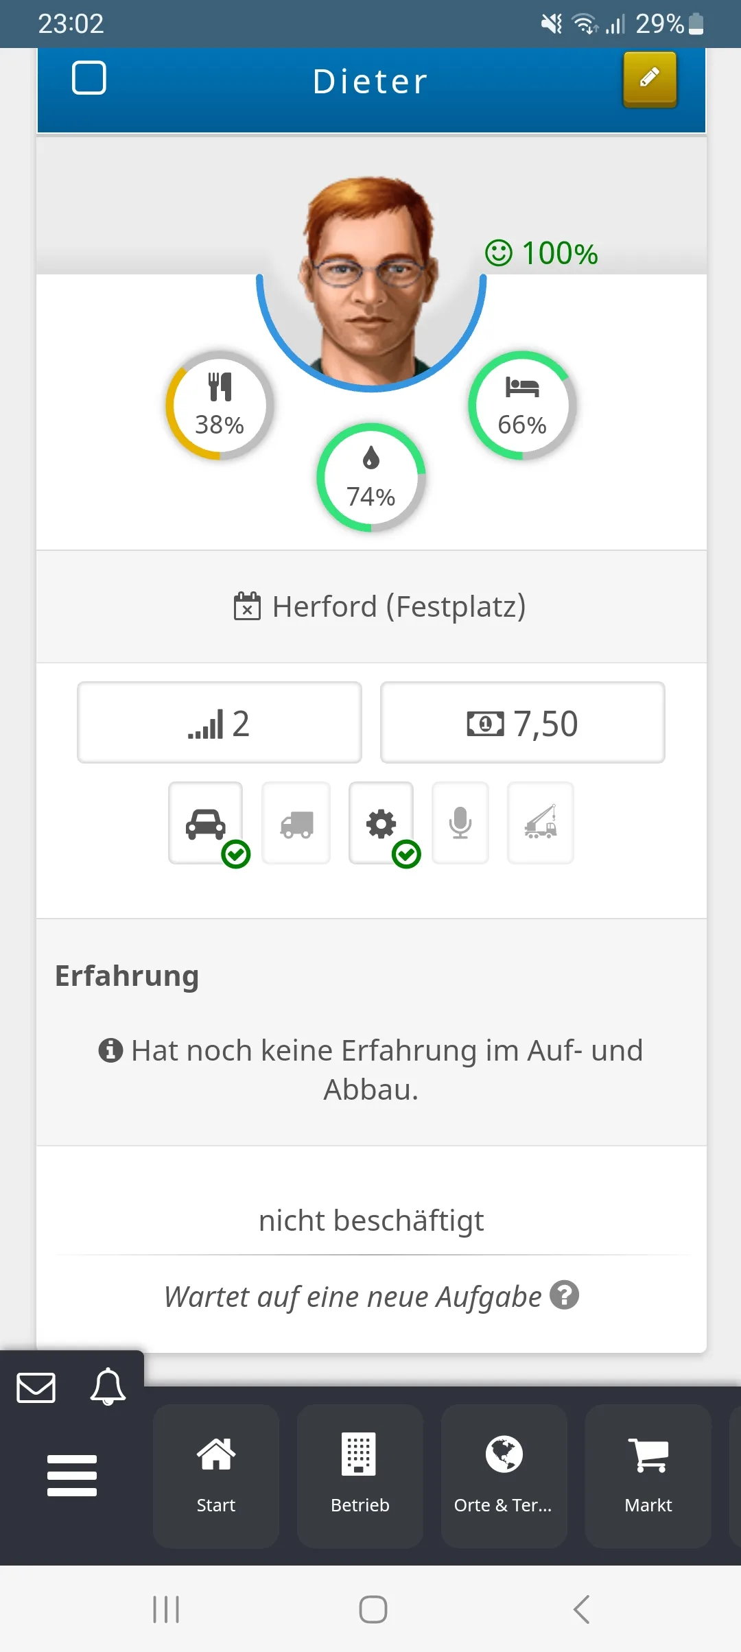
Task: Tap the yellow pencil edit button
Action: [649, 79]
